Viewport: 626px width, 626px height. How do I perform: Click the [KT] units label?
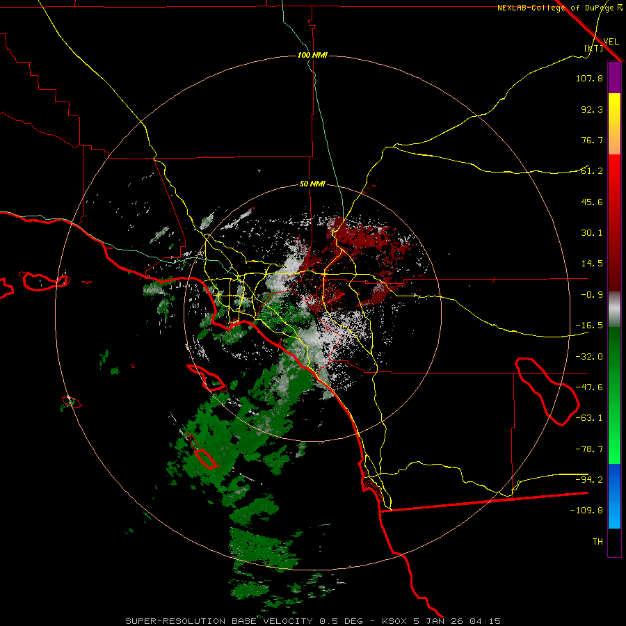click(594, 48)
